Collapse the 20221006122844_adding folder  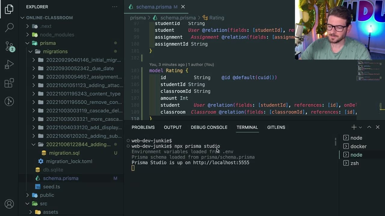[x=78, y=144]
